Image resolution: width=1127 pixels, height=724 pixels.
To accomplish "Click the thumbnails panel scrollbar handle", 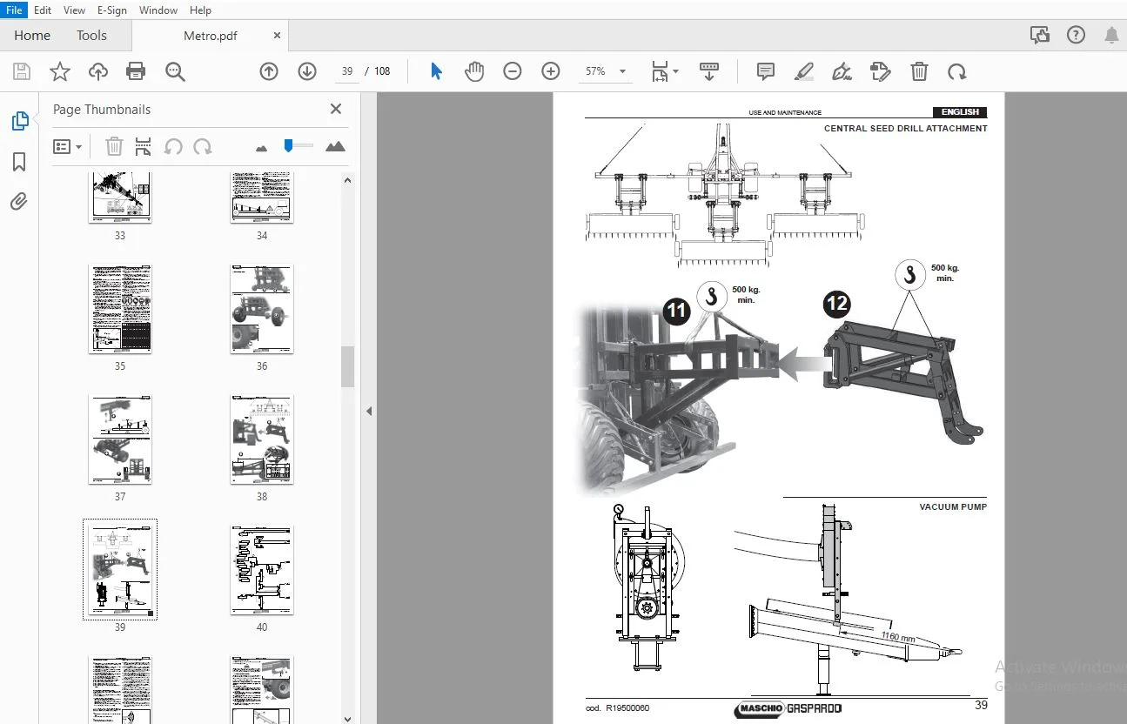I will 347,365.
